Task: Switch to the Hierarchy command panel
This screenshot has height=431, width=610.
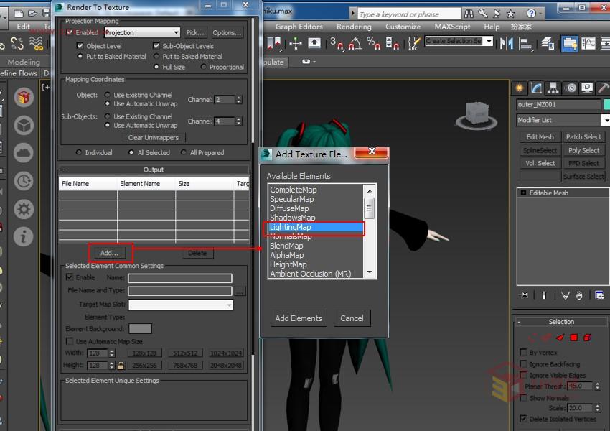Action: 553,88
